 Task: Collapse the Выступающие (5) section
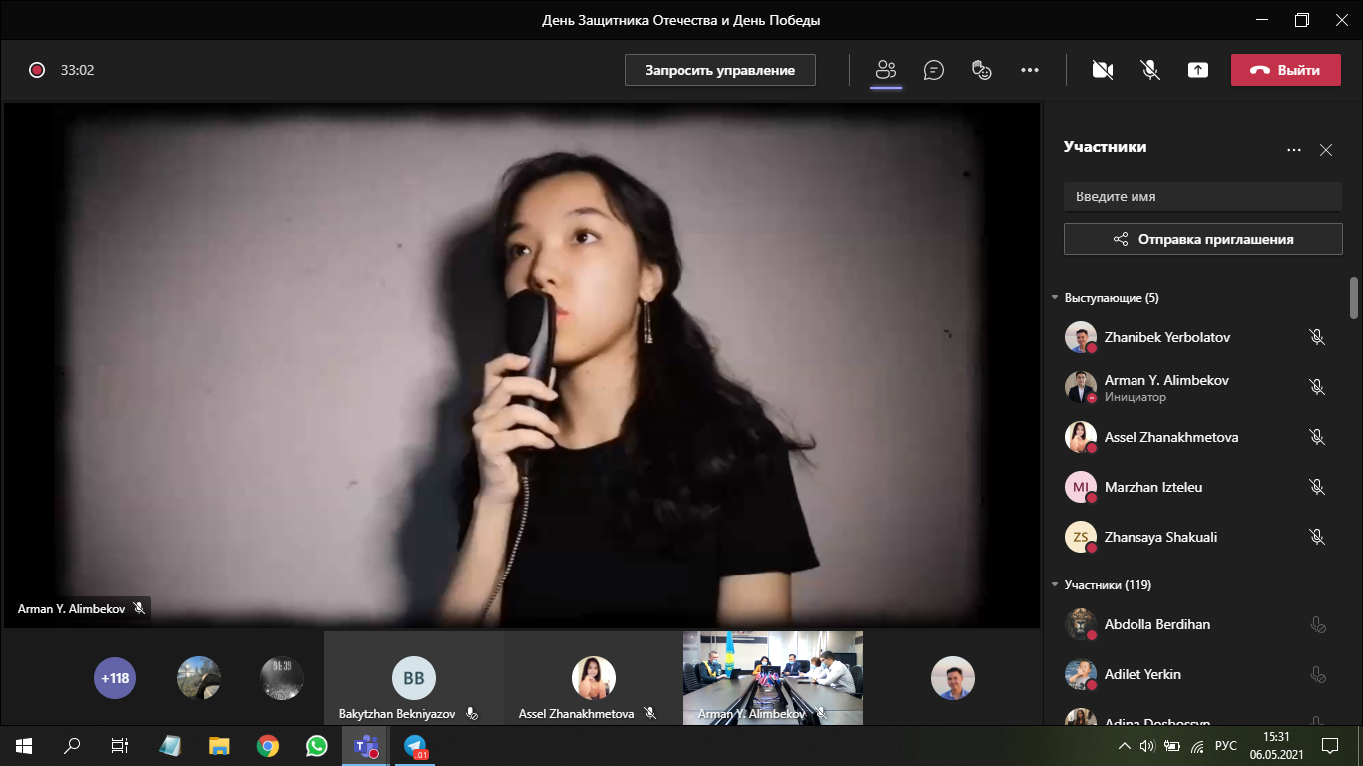tap(1055, 298)
